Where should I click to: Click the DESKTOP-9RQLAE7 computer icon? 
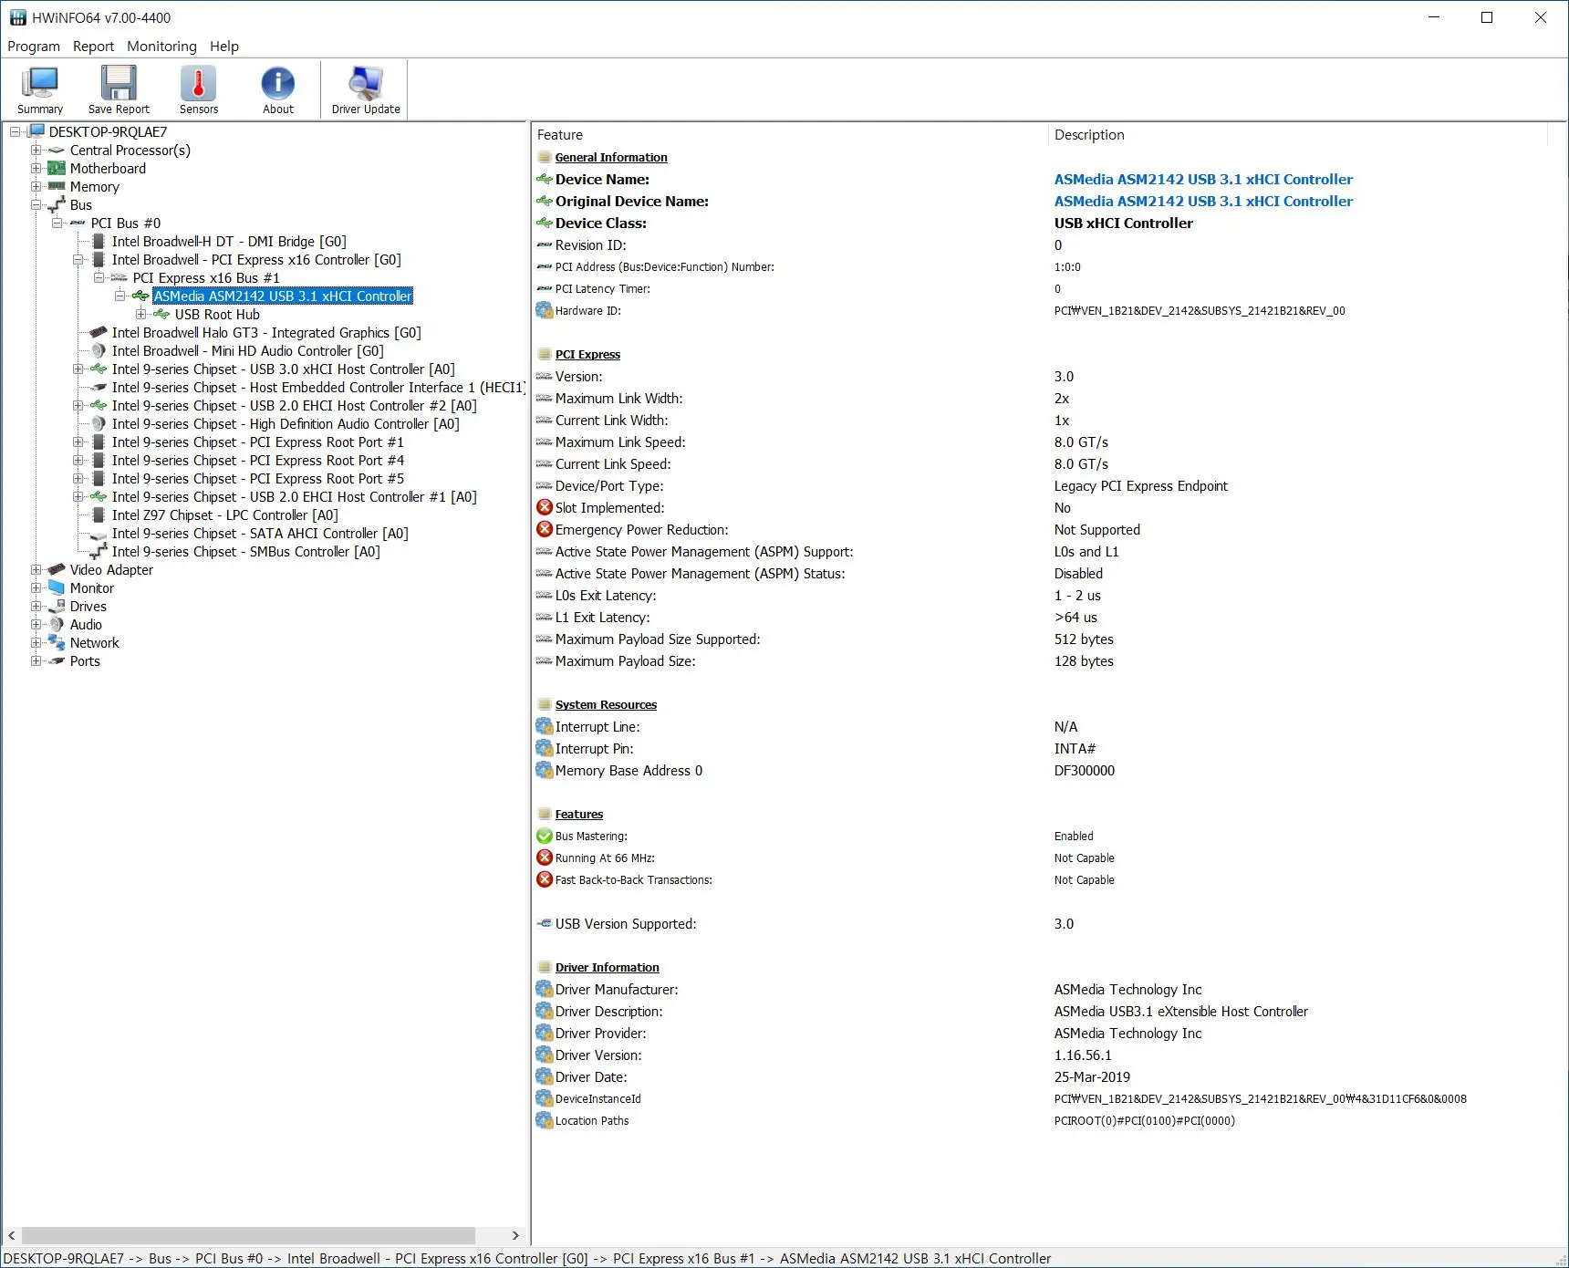point(36,131)
